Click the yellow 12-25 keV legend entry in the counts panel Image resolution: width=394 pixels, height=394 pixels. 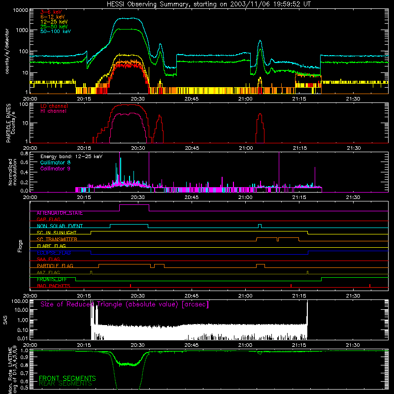pos(54,22)
